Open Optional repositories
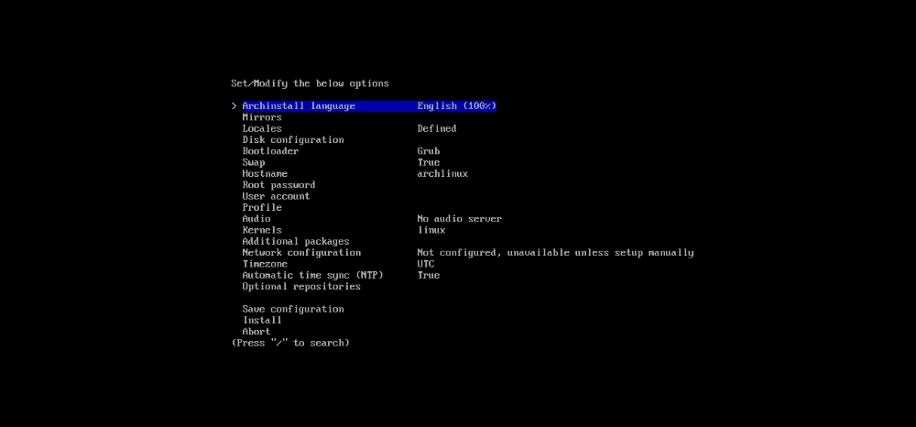The width and height of the screenshot is (916, 427). click(301, 286)
